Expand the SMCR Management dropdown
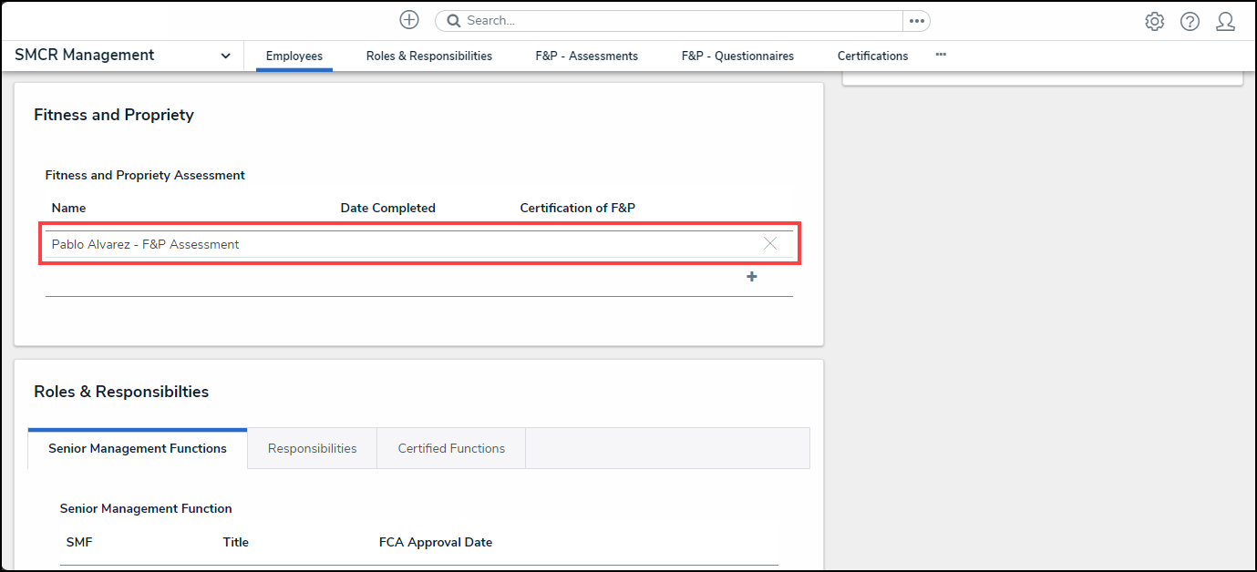 click(x=225, y=56)
